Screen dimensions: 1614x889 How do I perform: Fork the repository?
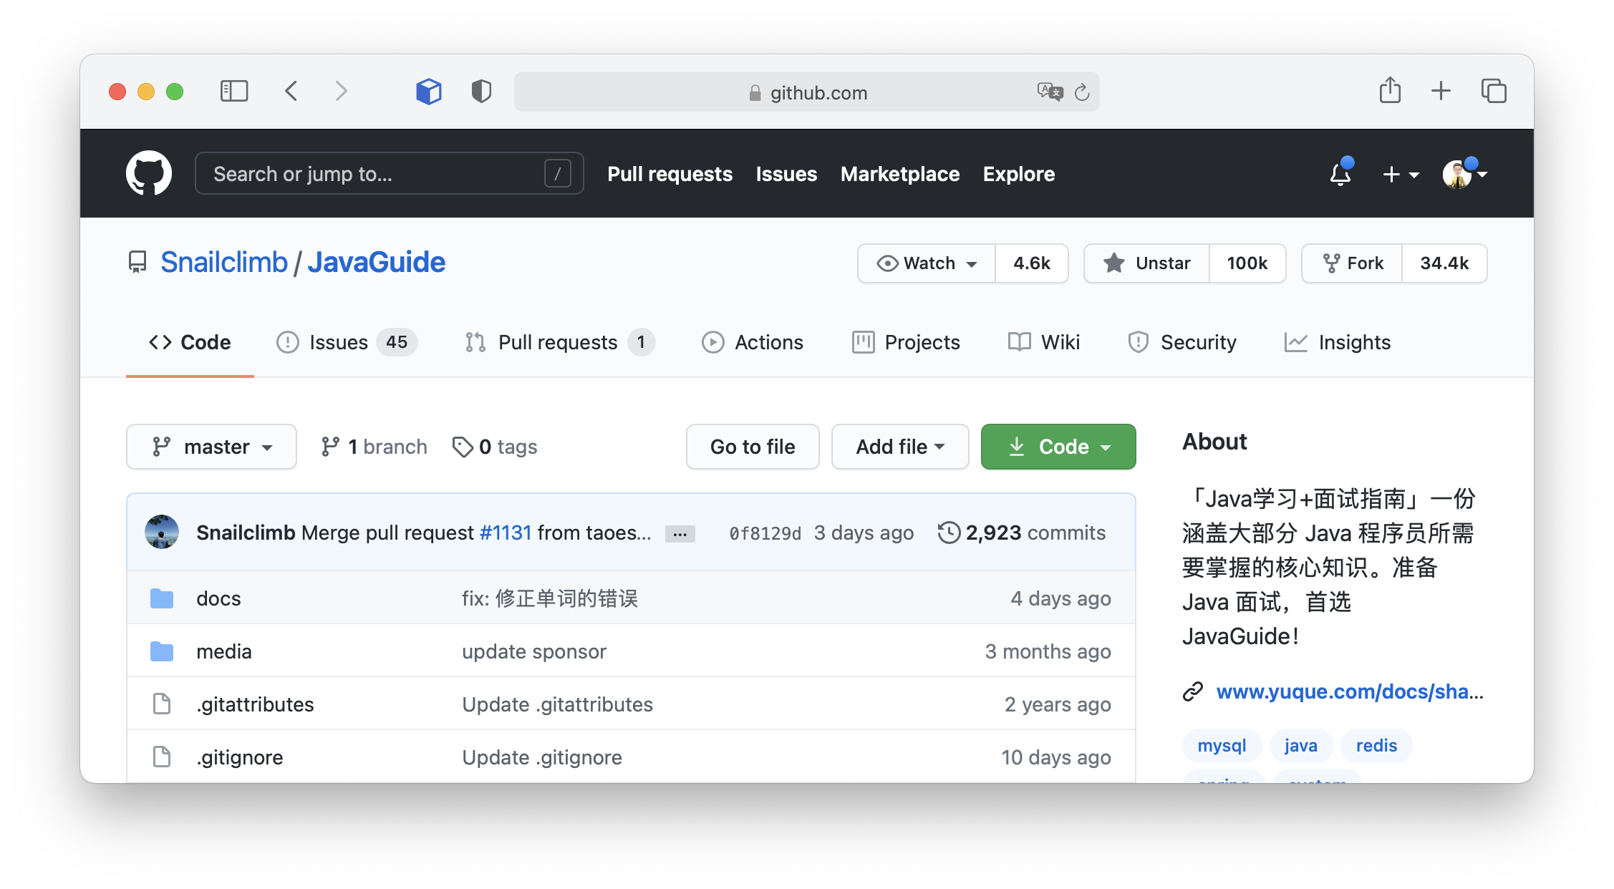click(x=1352, y=263)
